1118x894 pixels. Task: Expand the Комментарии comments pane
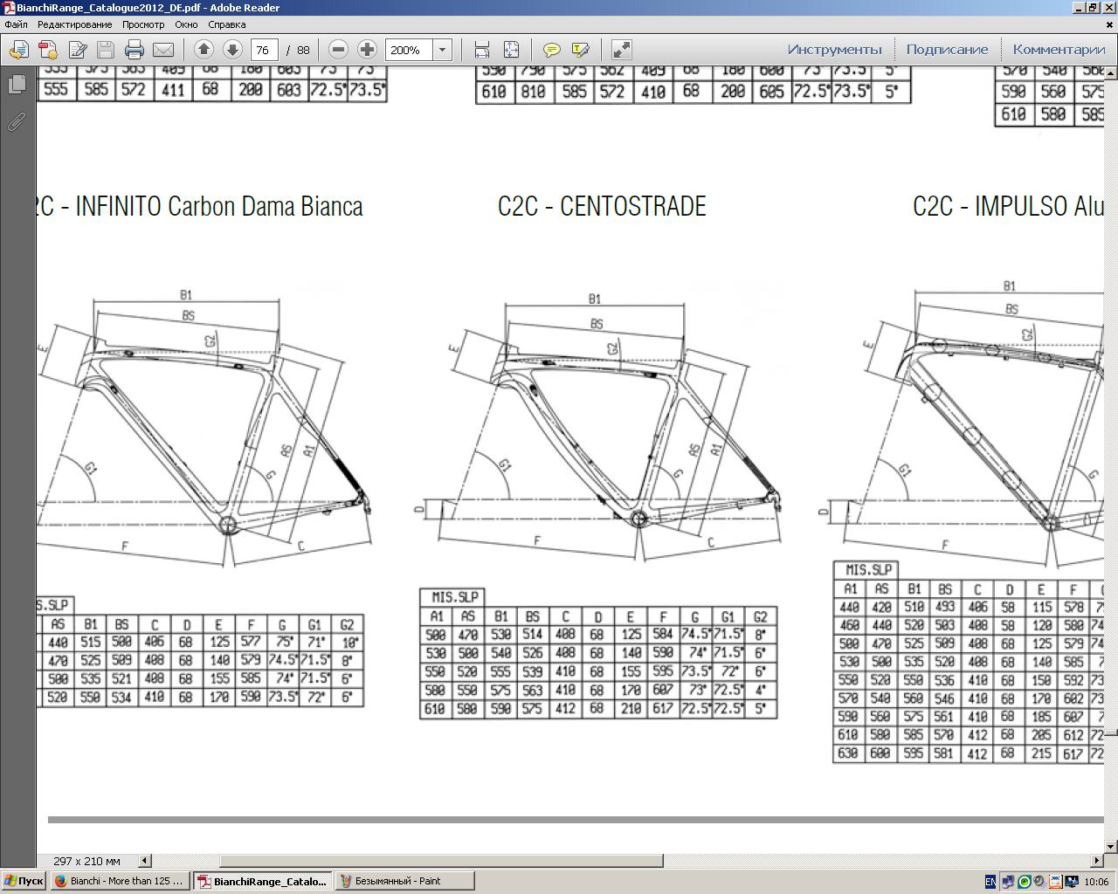(x=1059, y=50)
